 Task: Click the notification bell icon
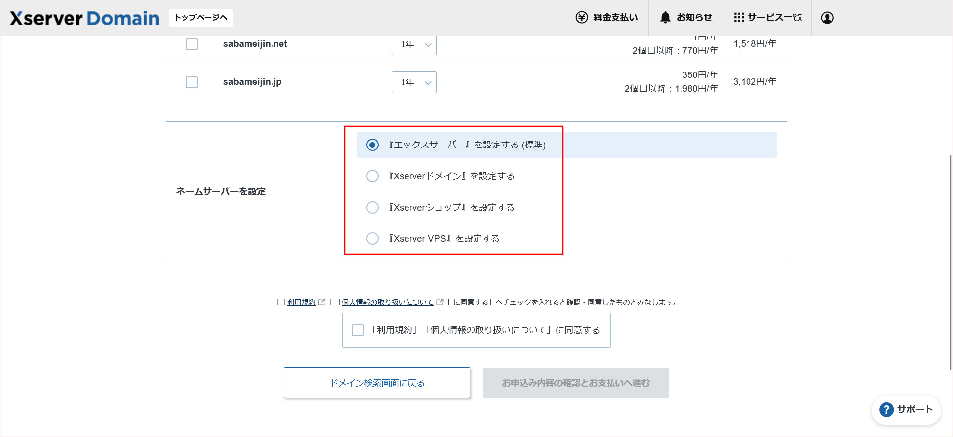[665, 17]
